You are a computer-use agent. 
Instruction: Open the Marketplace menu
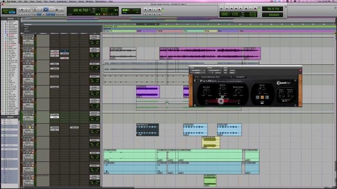coord(101,1)
